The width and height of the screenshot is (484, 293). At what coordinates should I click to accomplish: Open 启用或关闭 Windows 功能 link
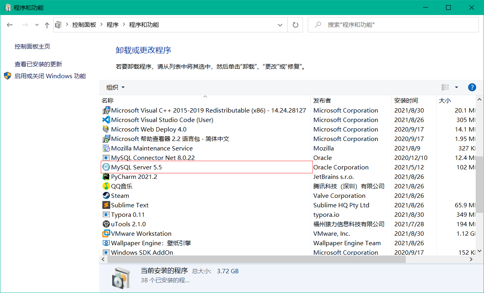[50, 76]
